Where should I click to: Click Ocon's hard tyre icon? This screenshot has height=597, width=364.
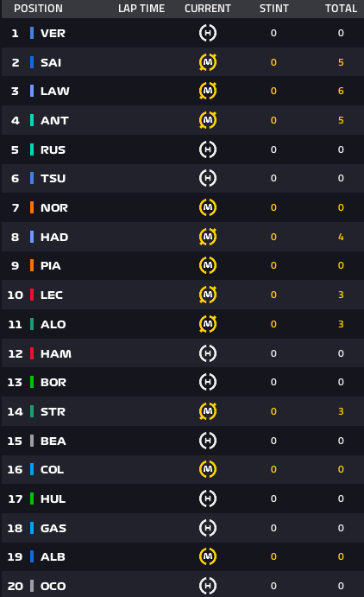tap(208, 586)
